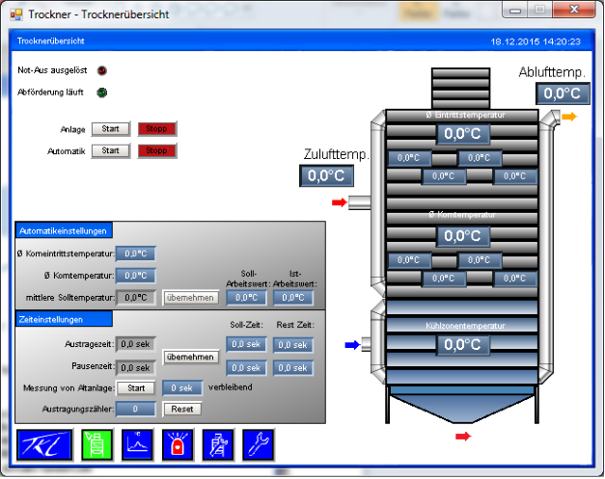
Task: Enable Automatik with its Start button
Action: (x=111, y=150)
